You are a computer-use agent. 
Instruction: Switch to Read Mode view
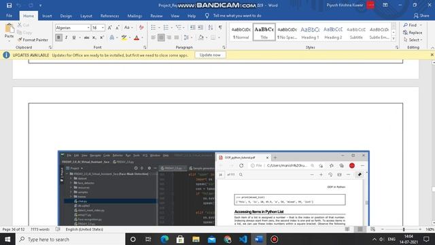click(347, 229)
